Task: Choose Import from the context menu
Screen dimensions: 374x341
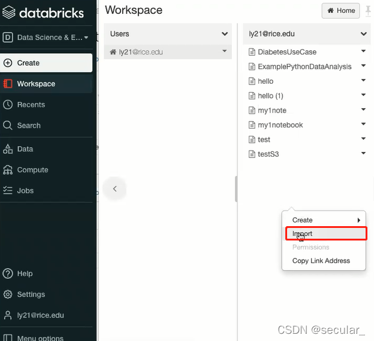Action: click(x=326, y=233)
